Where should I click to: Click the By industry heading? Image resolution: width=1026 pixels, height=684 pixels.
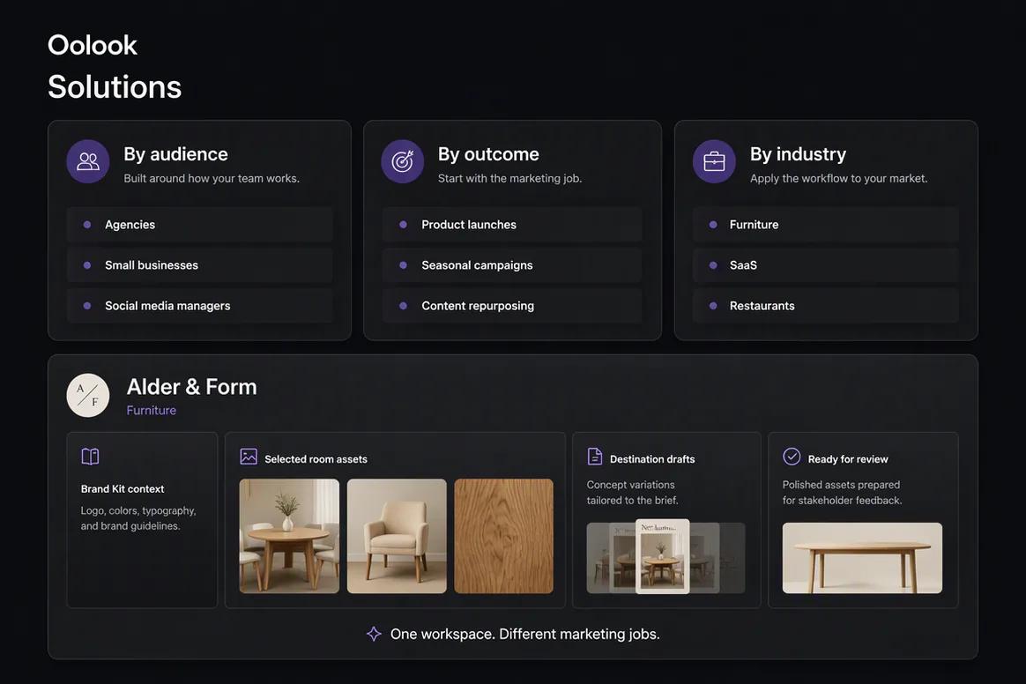click(x=798, y=154)
